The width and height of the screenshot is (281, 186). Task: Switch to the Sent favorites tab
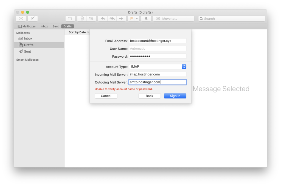pyautogui.click(x=55, y=26)
